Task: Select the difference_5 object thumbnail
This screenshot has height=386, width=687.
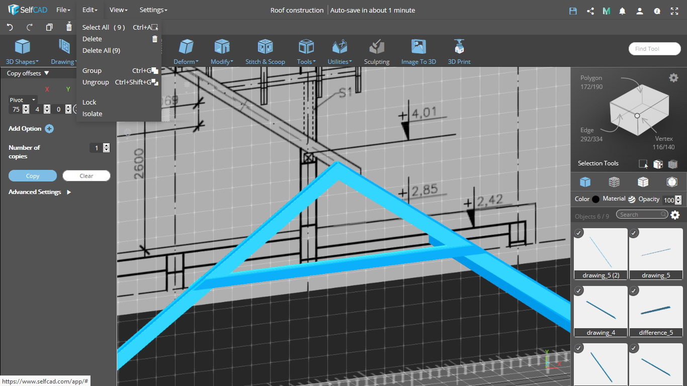Action: point(656,311)
